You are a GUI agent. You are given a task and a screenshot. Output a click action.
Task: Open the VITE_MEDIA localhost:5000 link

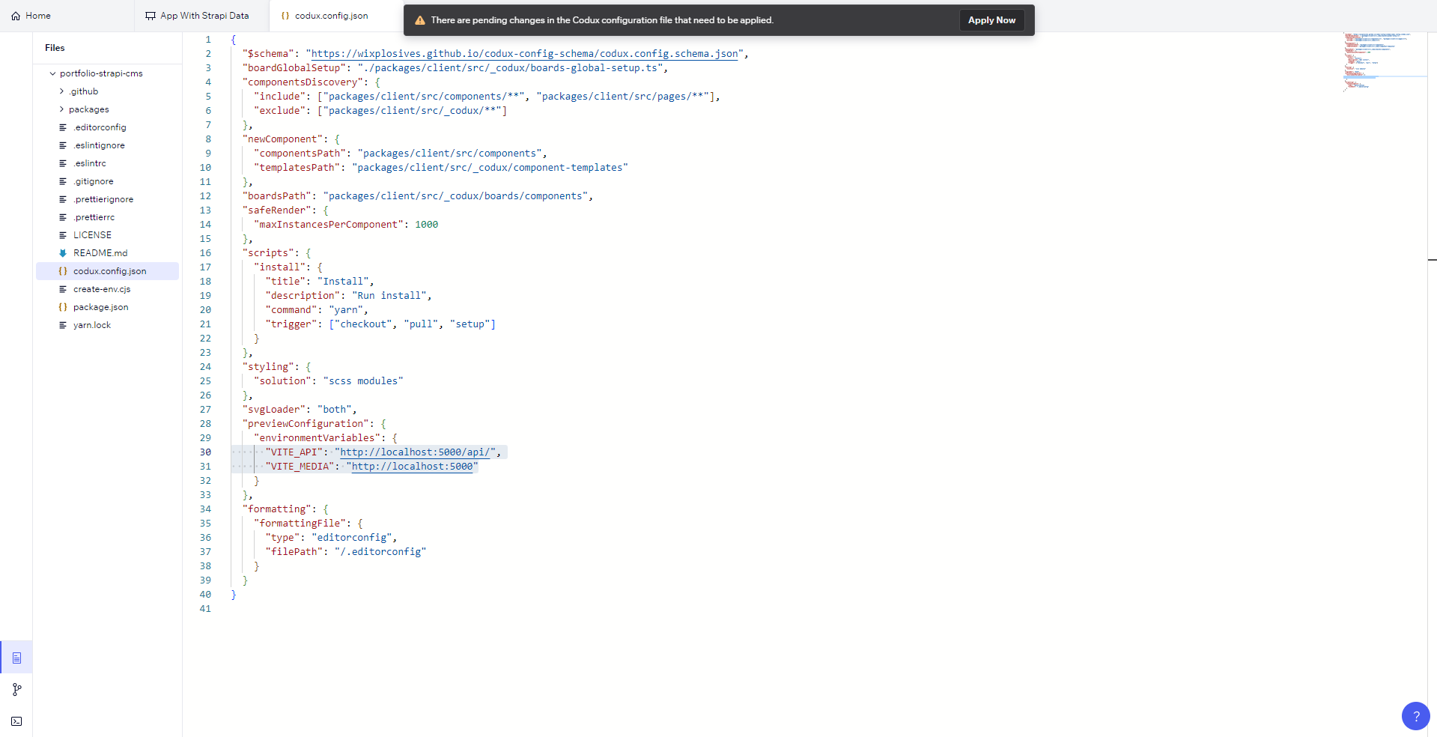pyautogui.click(x=413, y=467)
